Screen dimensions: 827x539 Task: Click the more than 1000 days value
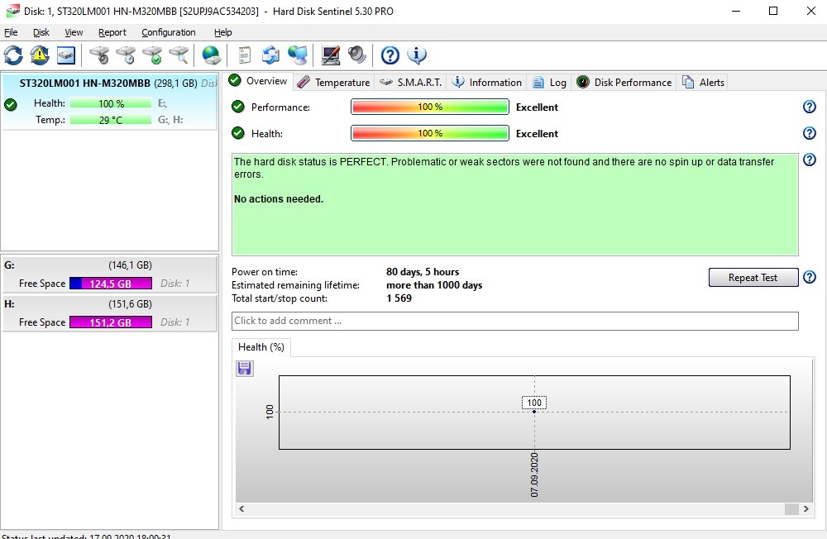click(x=434, y=285)
